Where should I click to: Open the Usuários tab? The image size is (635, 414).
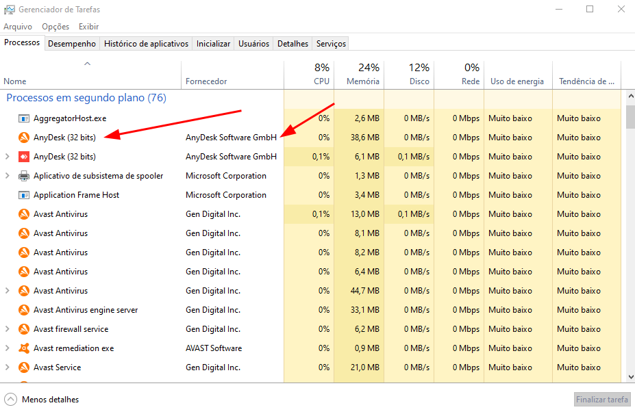tap(253, 43)
